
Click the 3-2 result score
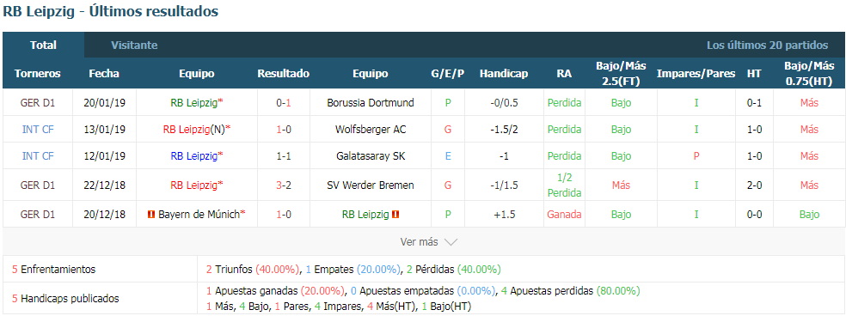point(283,185)
